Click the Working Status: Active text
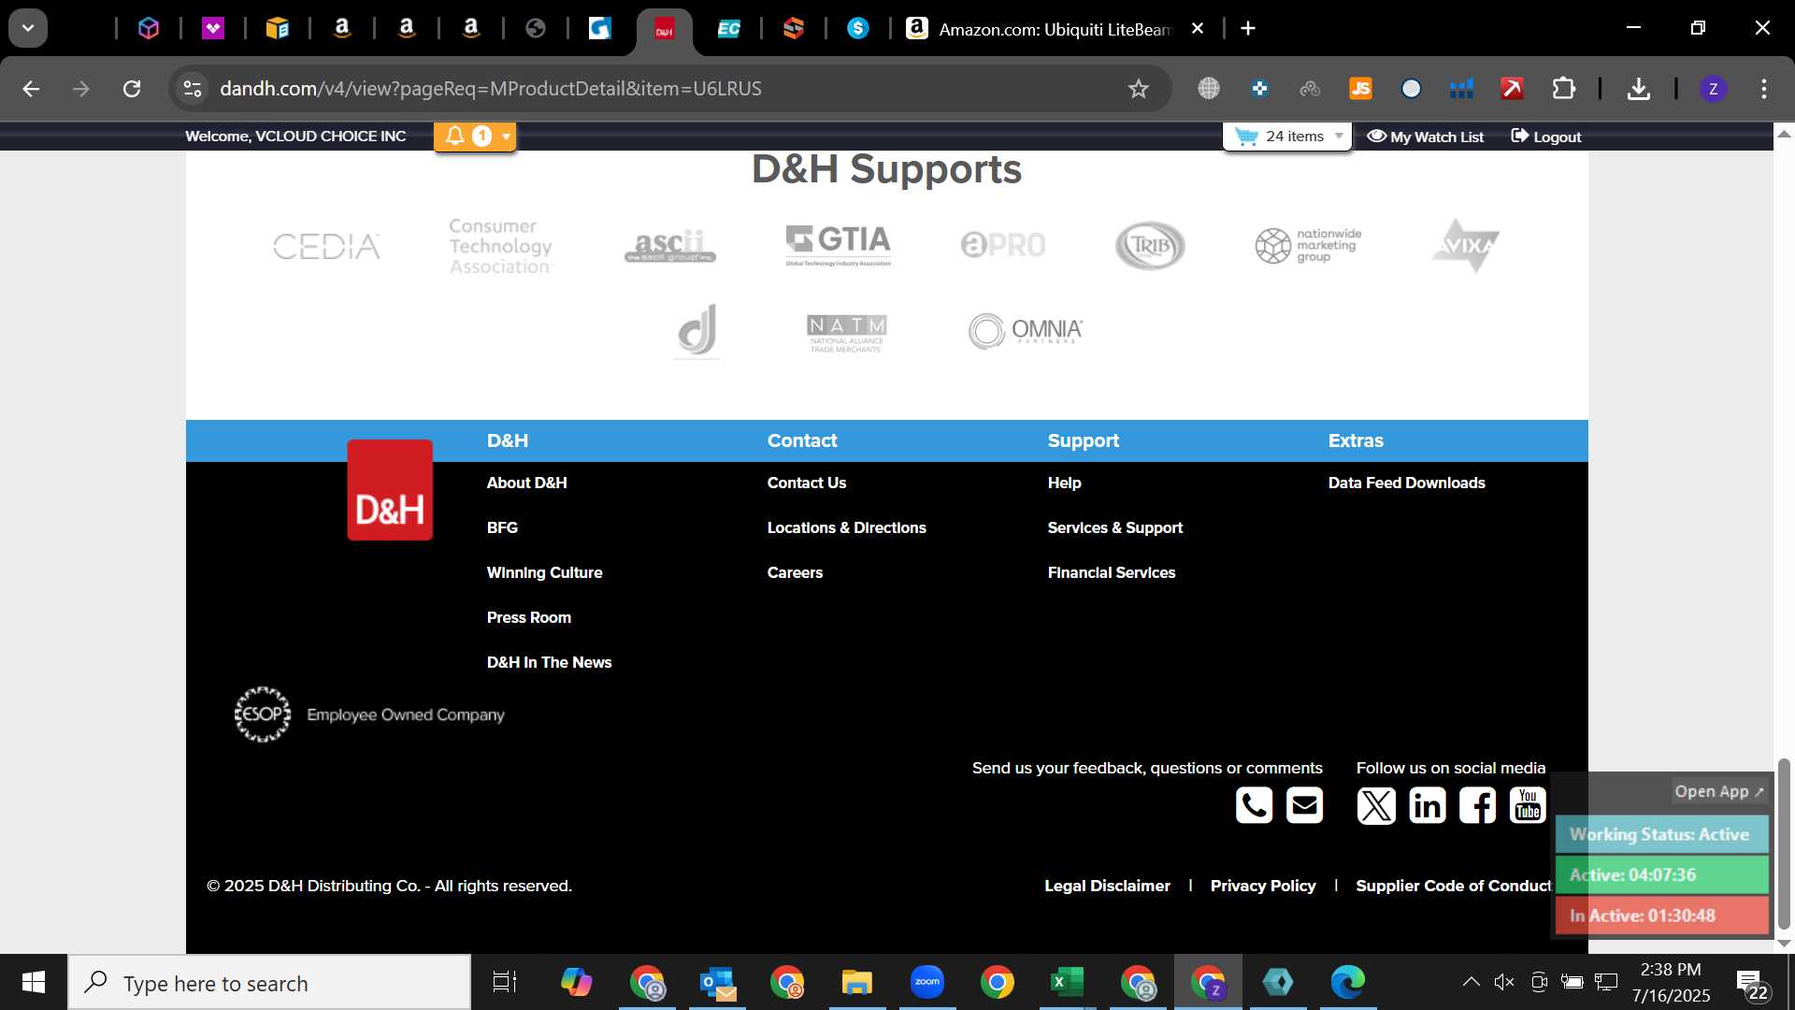The height and width of the screenshot is (1010, 1795). [1659, 834]
